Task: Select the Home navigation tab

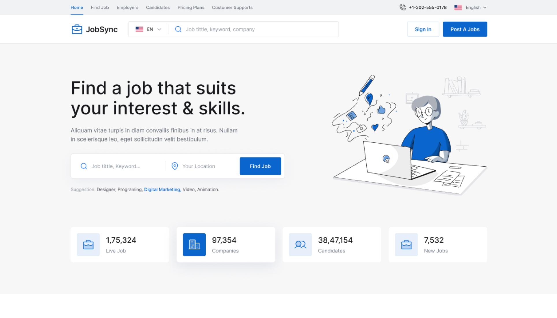Action: click(x=77, y=7)
